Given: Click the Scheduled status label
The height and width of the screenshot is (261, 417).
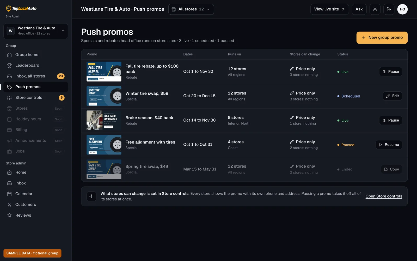Looking at the screenshot, I should (351, 96).
